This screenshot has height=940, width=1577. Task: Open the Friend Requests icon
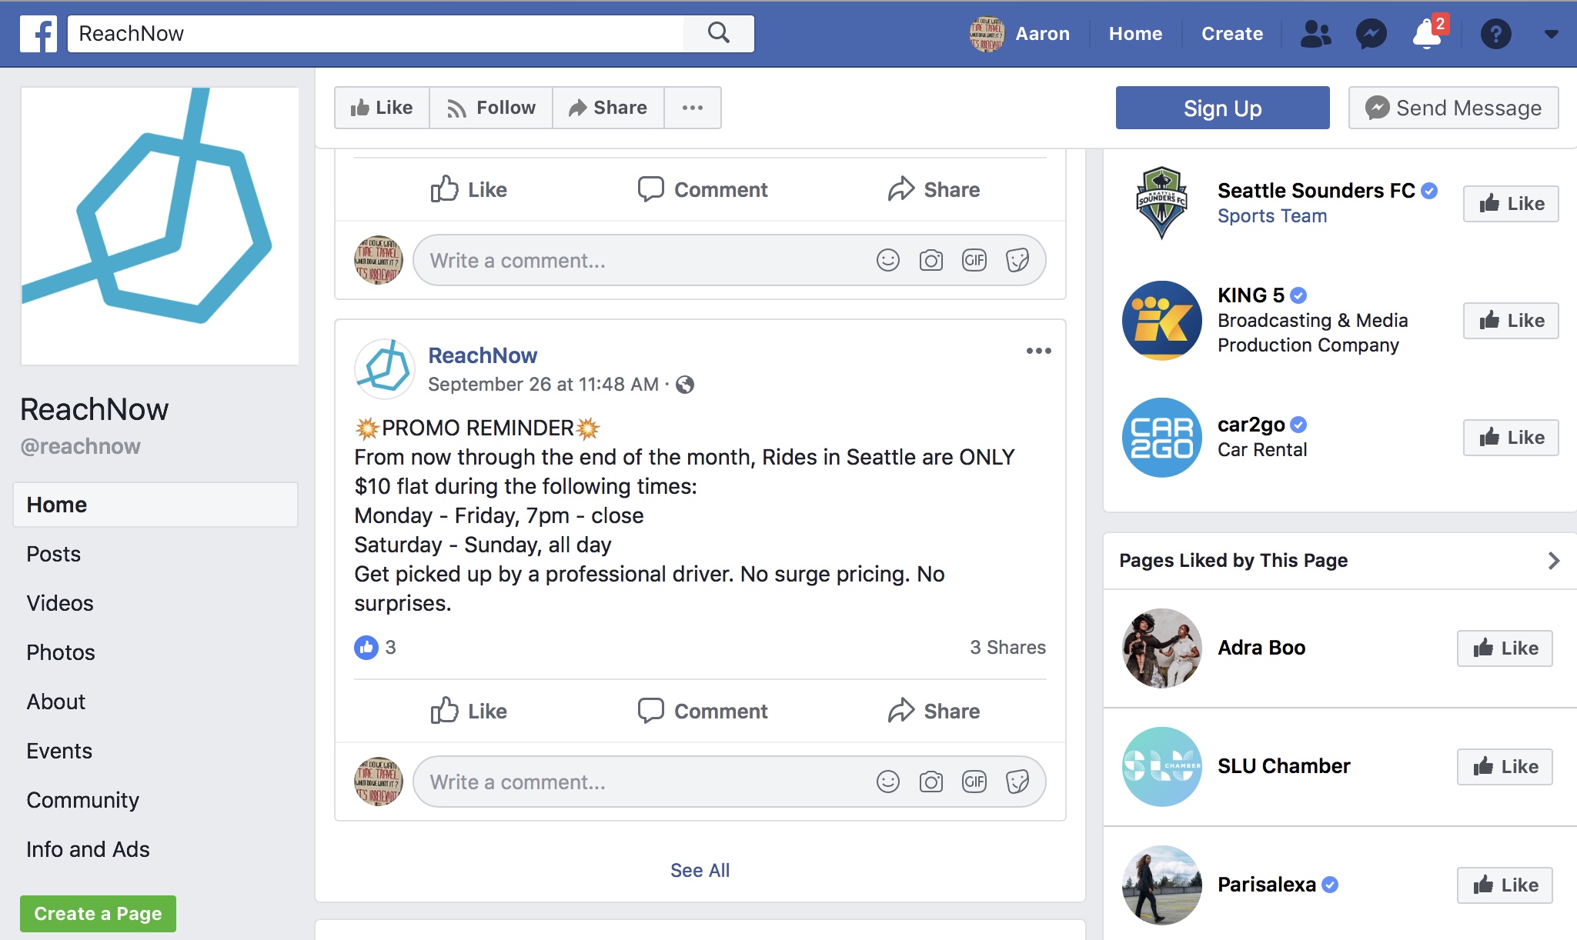(1315, 34)
